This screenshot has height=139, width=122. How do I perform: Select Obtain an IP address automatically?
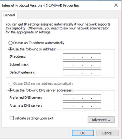pos(10,43)
